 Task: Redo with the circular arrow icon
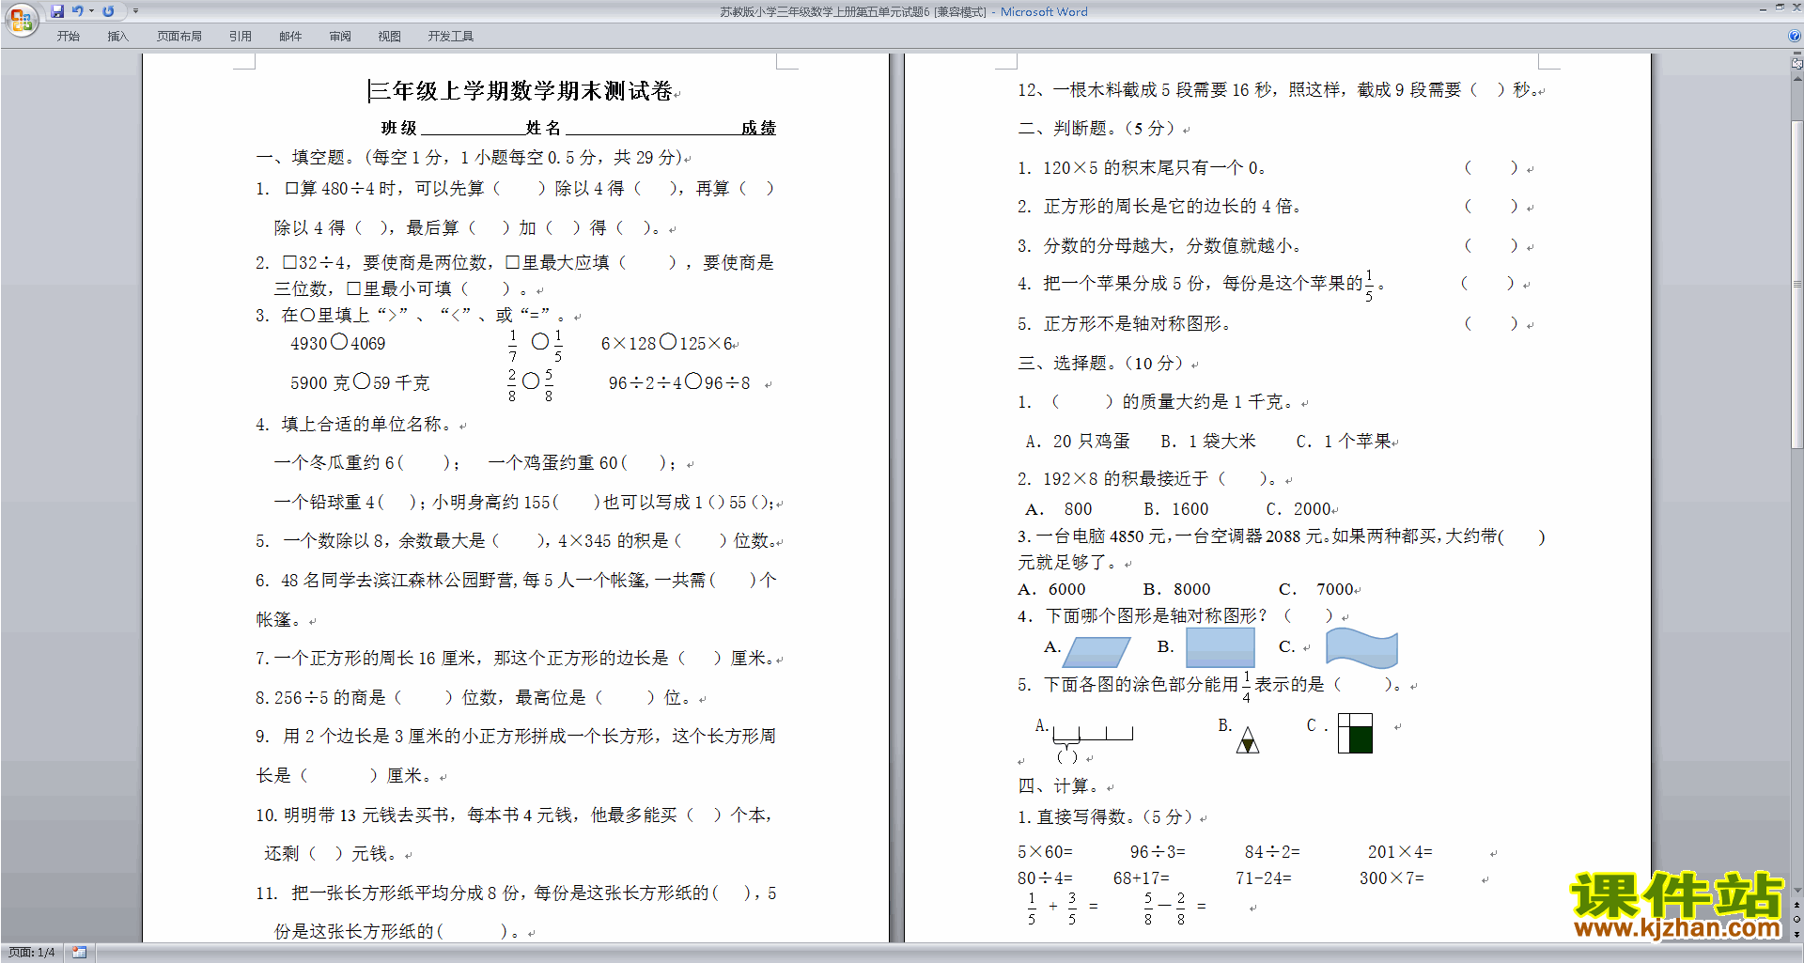(108, 11)
